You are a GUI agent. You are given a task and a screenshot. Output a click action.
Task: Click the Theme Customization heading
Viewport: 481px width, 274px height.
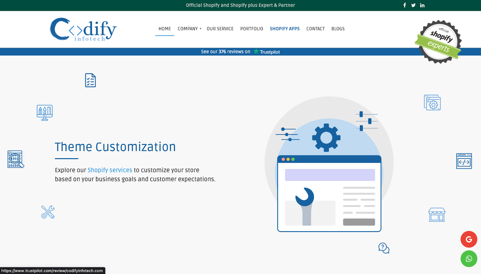pos(115,147)
